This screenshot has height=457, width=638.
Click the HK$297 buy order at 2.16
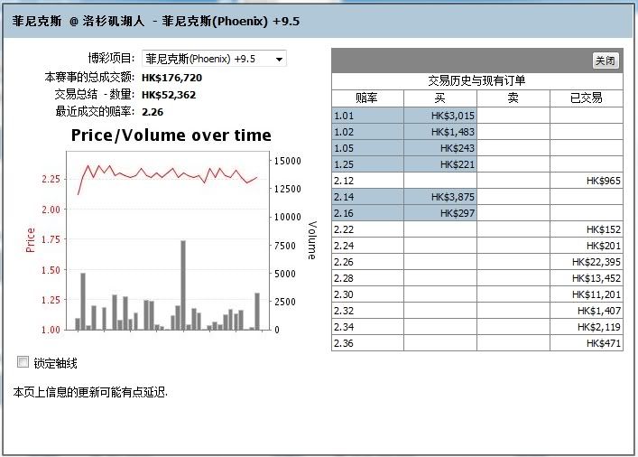(x=439, y=213)
